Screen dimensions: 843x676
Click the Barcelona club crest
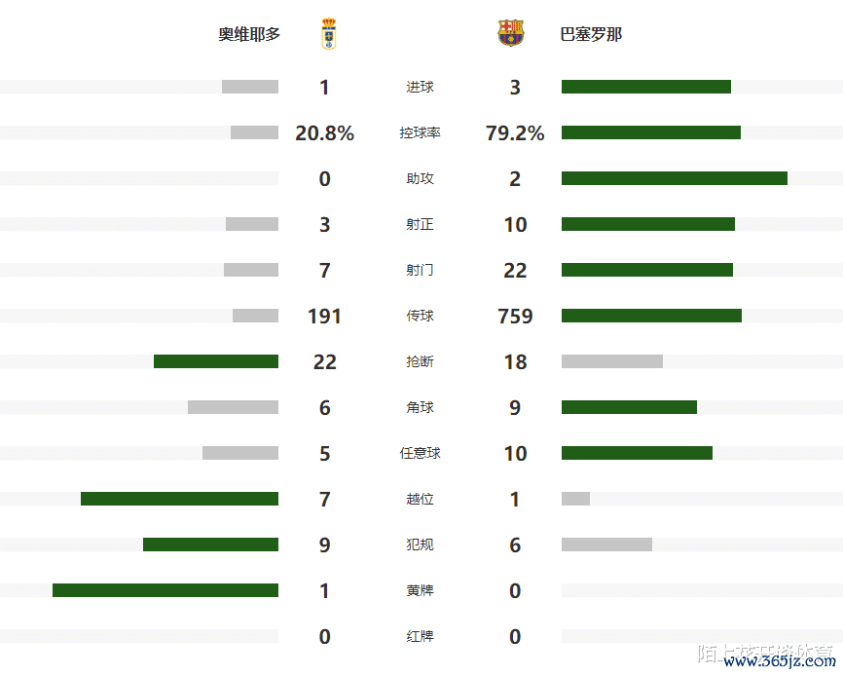coord(510,34)
